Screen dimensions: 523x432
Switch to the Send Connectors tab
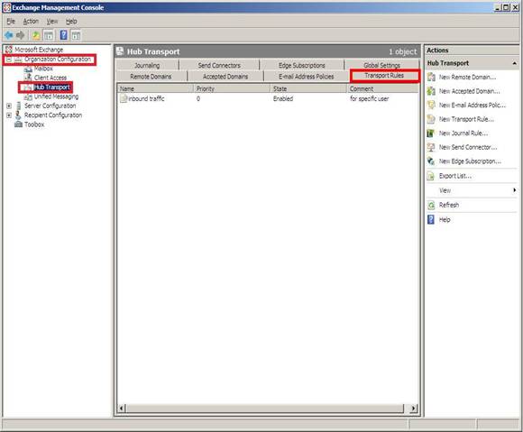(219, 65)
